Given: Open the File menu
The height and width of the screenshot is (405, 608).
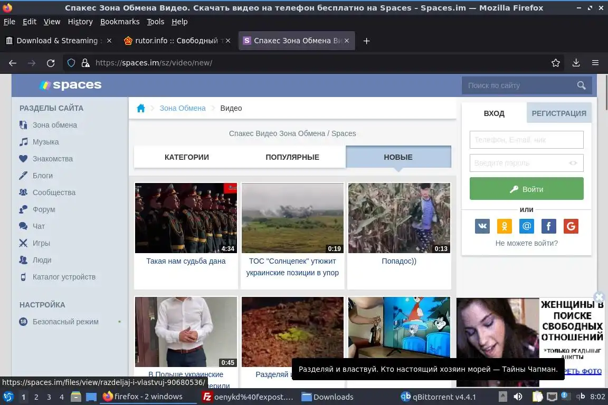Looking at the screenshot, I should pyautogui.click(x=9, y=22).
